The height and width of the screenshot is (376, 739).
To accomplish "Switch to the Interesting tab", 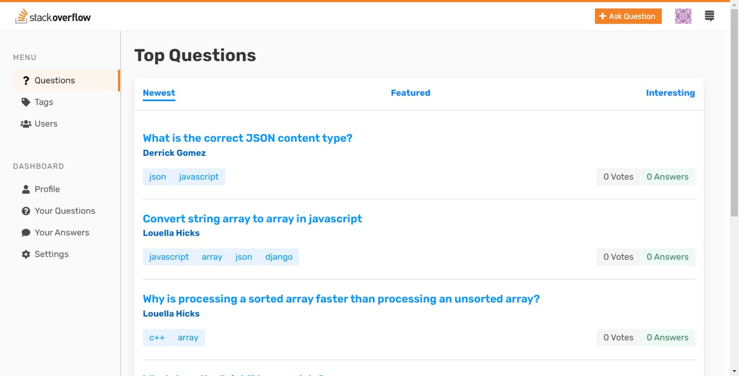I will coord(670,92).
